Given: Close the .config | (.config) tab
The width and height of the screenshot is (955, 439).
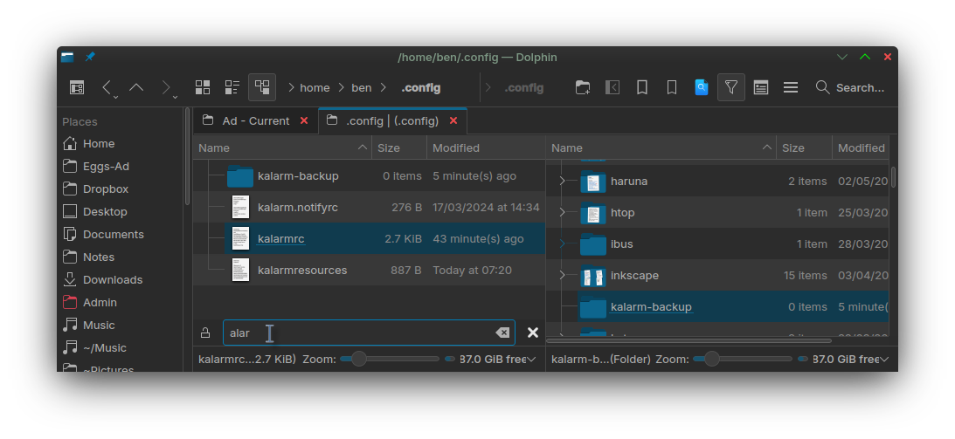Looking at the screenshot, I should (x=453, y=121).
